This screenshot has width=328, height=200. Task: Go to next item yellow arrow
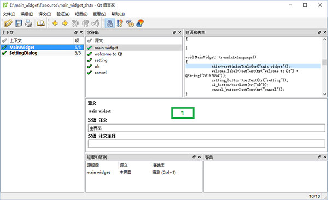tap(65, 23)
